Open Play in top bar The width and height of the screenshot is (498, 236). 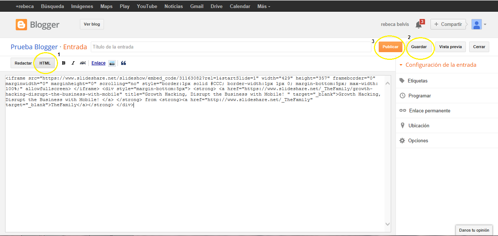(x=125, y=6)
